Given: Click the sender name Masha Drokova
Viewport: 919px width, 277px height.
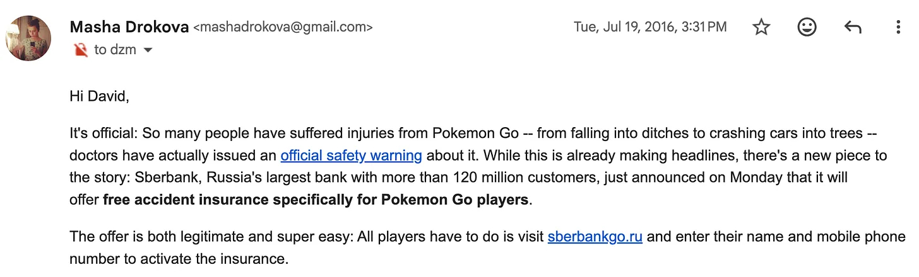Looking at the screenshot, I should pos(129,27).
